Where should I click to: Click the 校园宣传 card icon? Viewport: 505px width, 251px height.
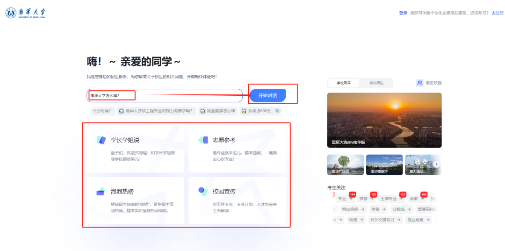click(203, 192)
